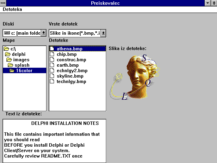Select the c:\ root folder
217x163 pixels.
(25, 49)
